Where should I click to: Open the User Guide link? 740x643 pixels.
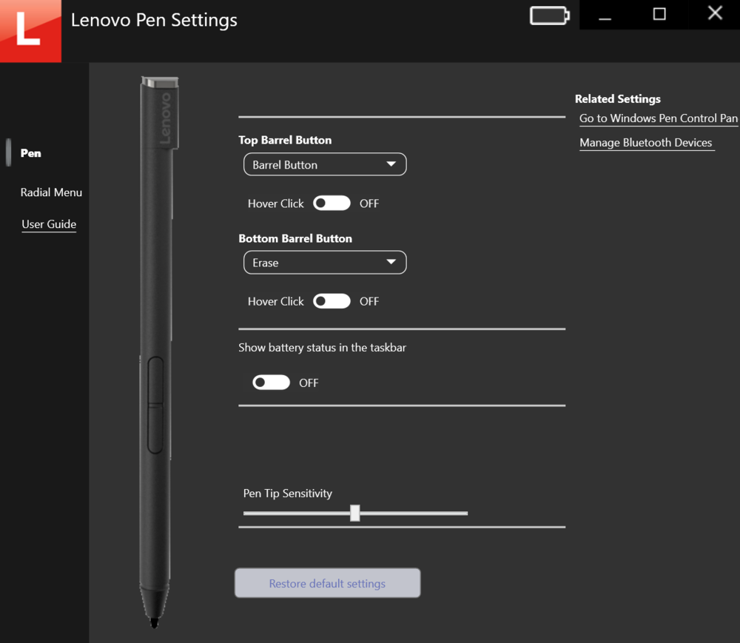(x=49, y=224)
